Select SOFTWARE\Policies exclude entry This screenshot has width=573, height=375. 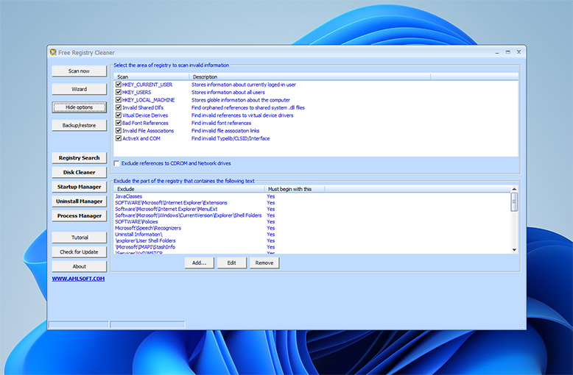[136, 222]
